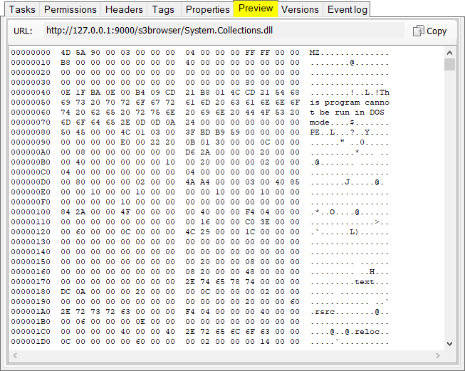The image size is (465, 371).
Task: Click ASCII text 't be run in DOS'
Action: [x=347, y=113]
